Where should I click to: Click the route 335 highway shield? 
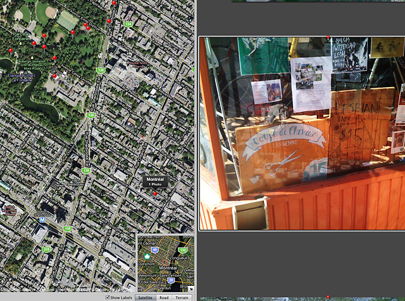(46, 249)
